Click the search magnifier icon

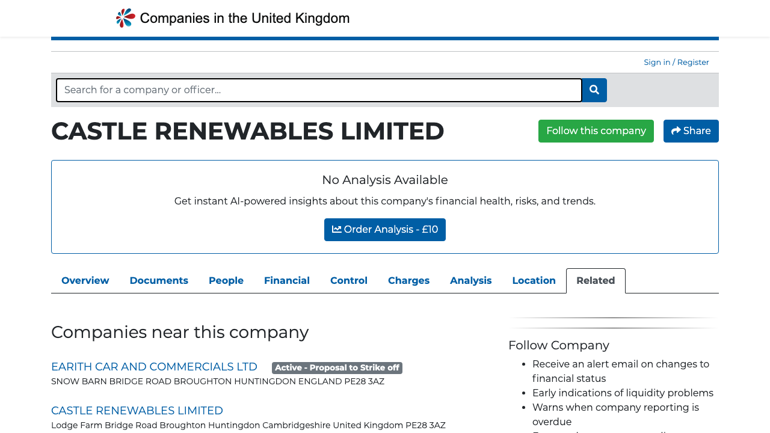click(594, 90)
